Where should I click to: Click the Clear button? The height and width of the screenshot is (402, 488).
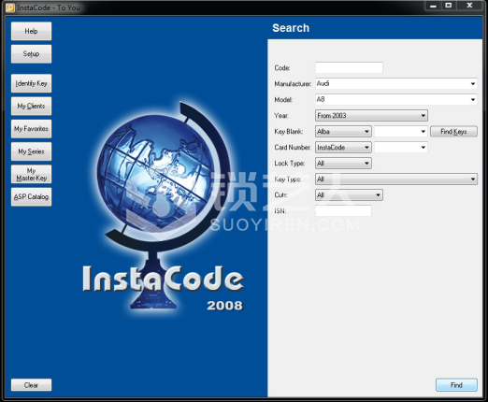pos(31,385)
